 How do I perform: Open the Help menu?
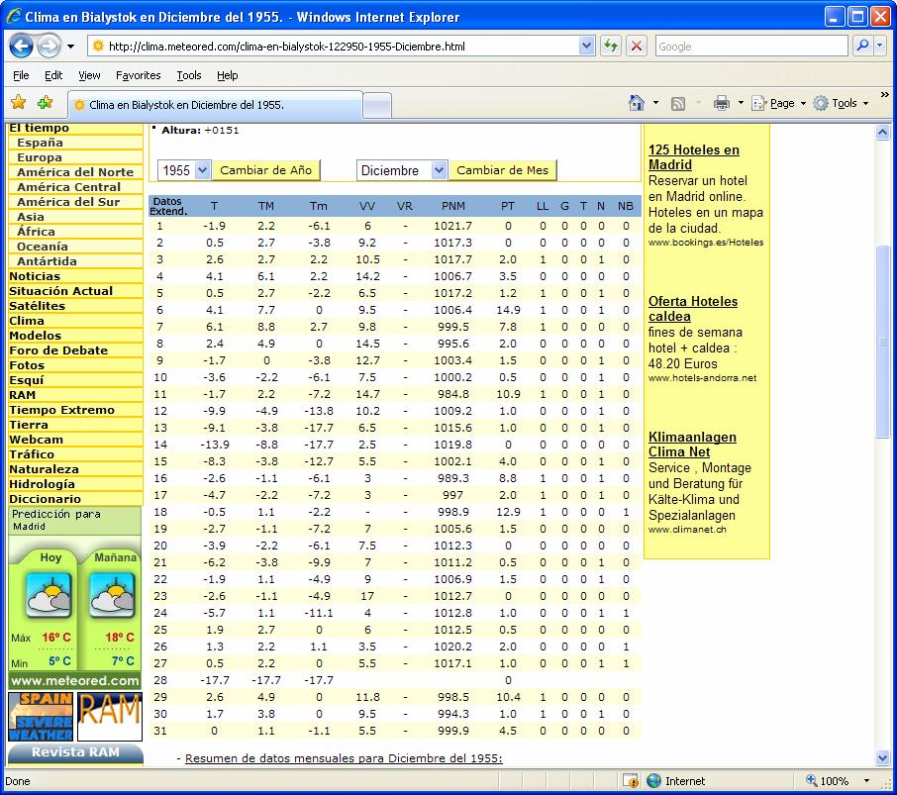pos(227,75)
